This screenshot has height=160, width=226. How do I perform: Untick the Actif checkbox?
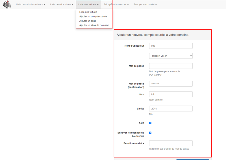point(150,123)
